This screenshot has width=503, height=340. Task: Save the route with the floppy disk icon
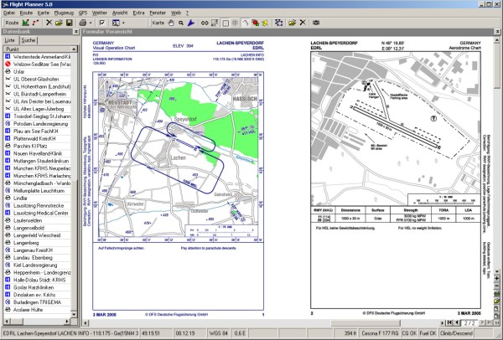[69, 23]
